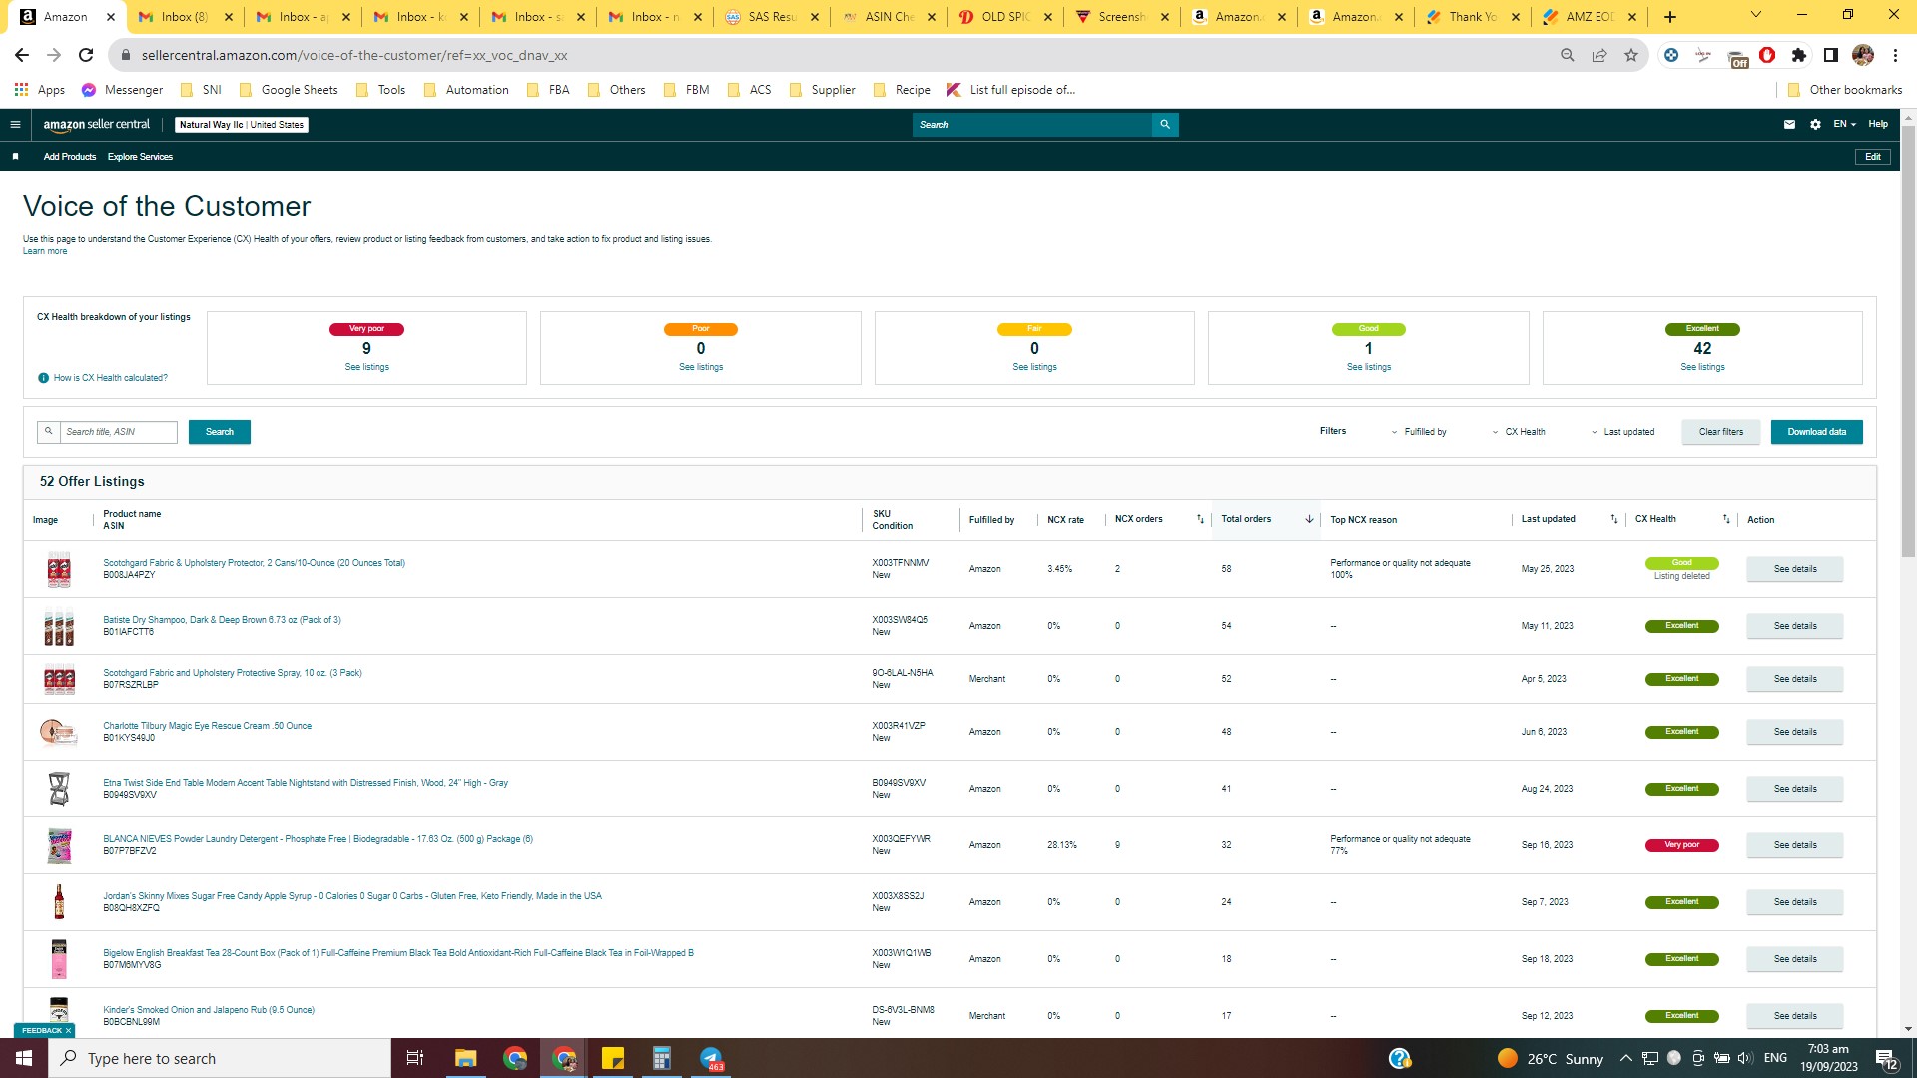Go back with the browser back arrow
Image resolution: width=1917 pixels, height=1078 pixels.
click(22, 55)
